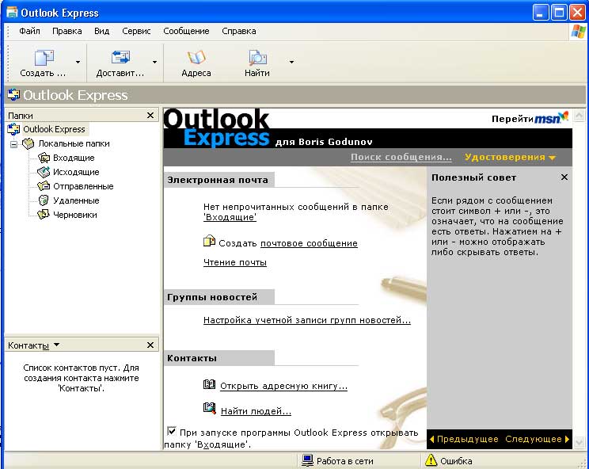Expand the Удостоверения dropdown
This screenshot has height=469, width=589.
point(510,157)
